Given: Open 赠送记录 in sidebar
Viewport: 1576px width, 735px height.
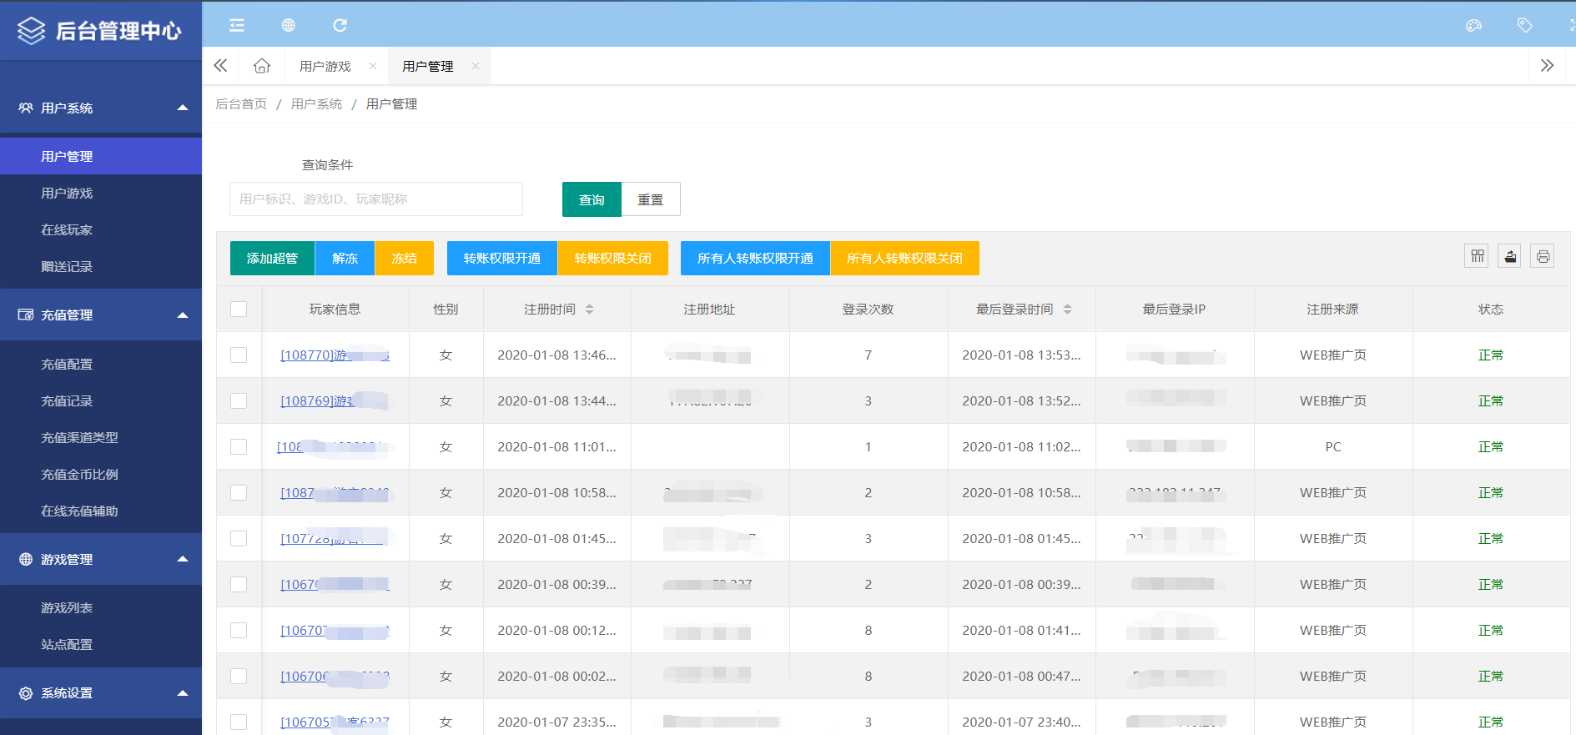Looking at the screenshot, I should click(101, 266).
